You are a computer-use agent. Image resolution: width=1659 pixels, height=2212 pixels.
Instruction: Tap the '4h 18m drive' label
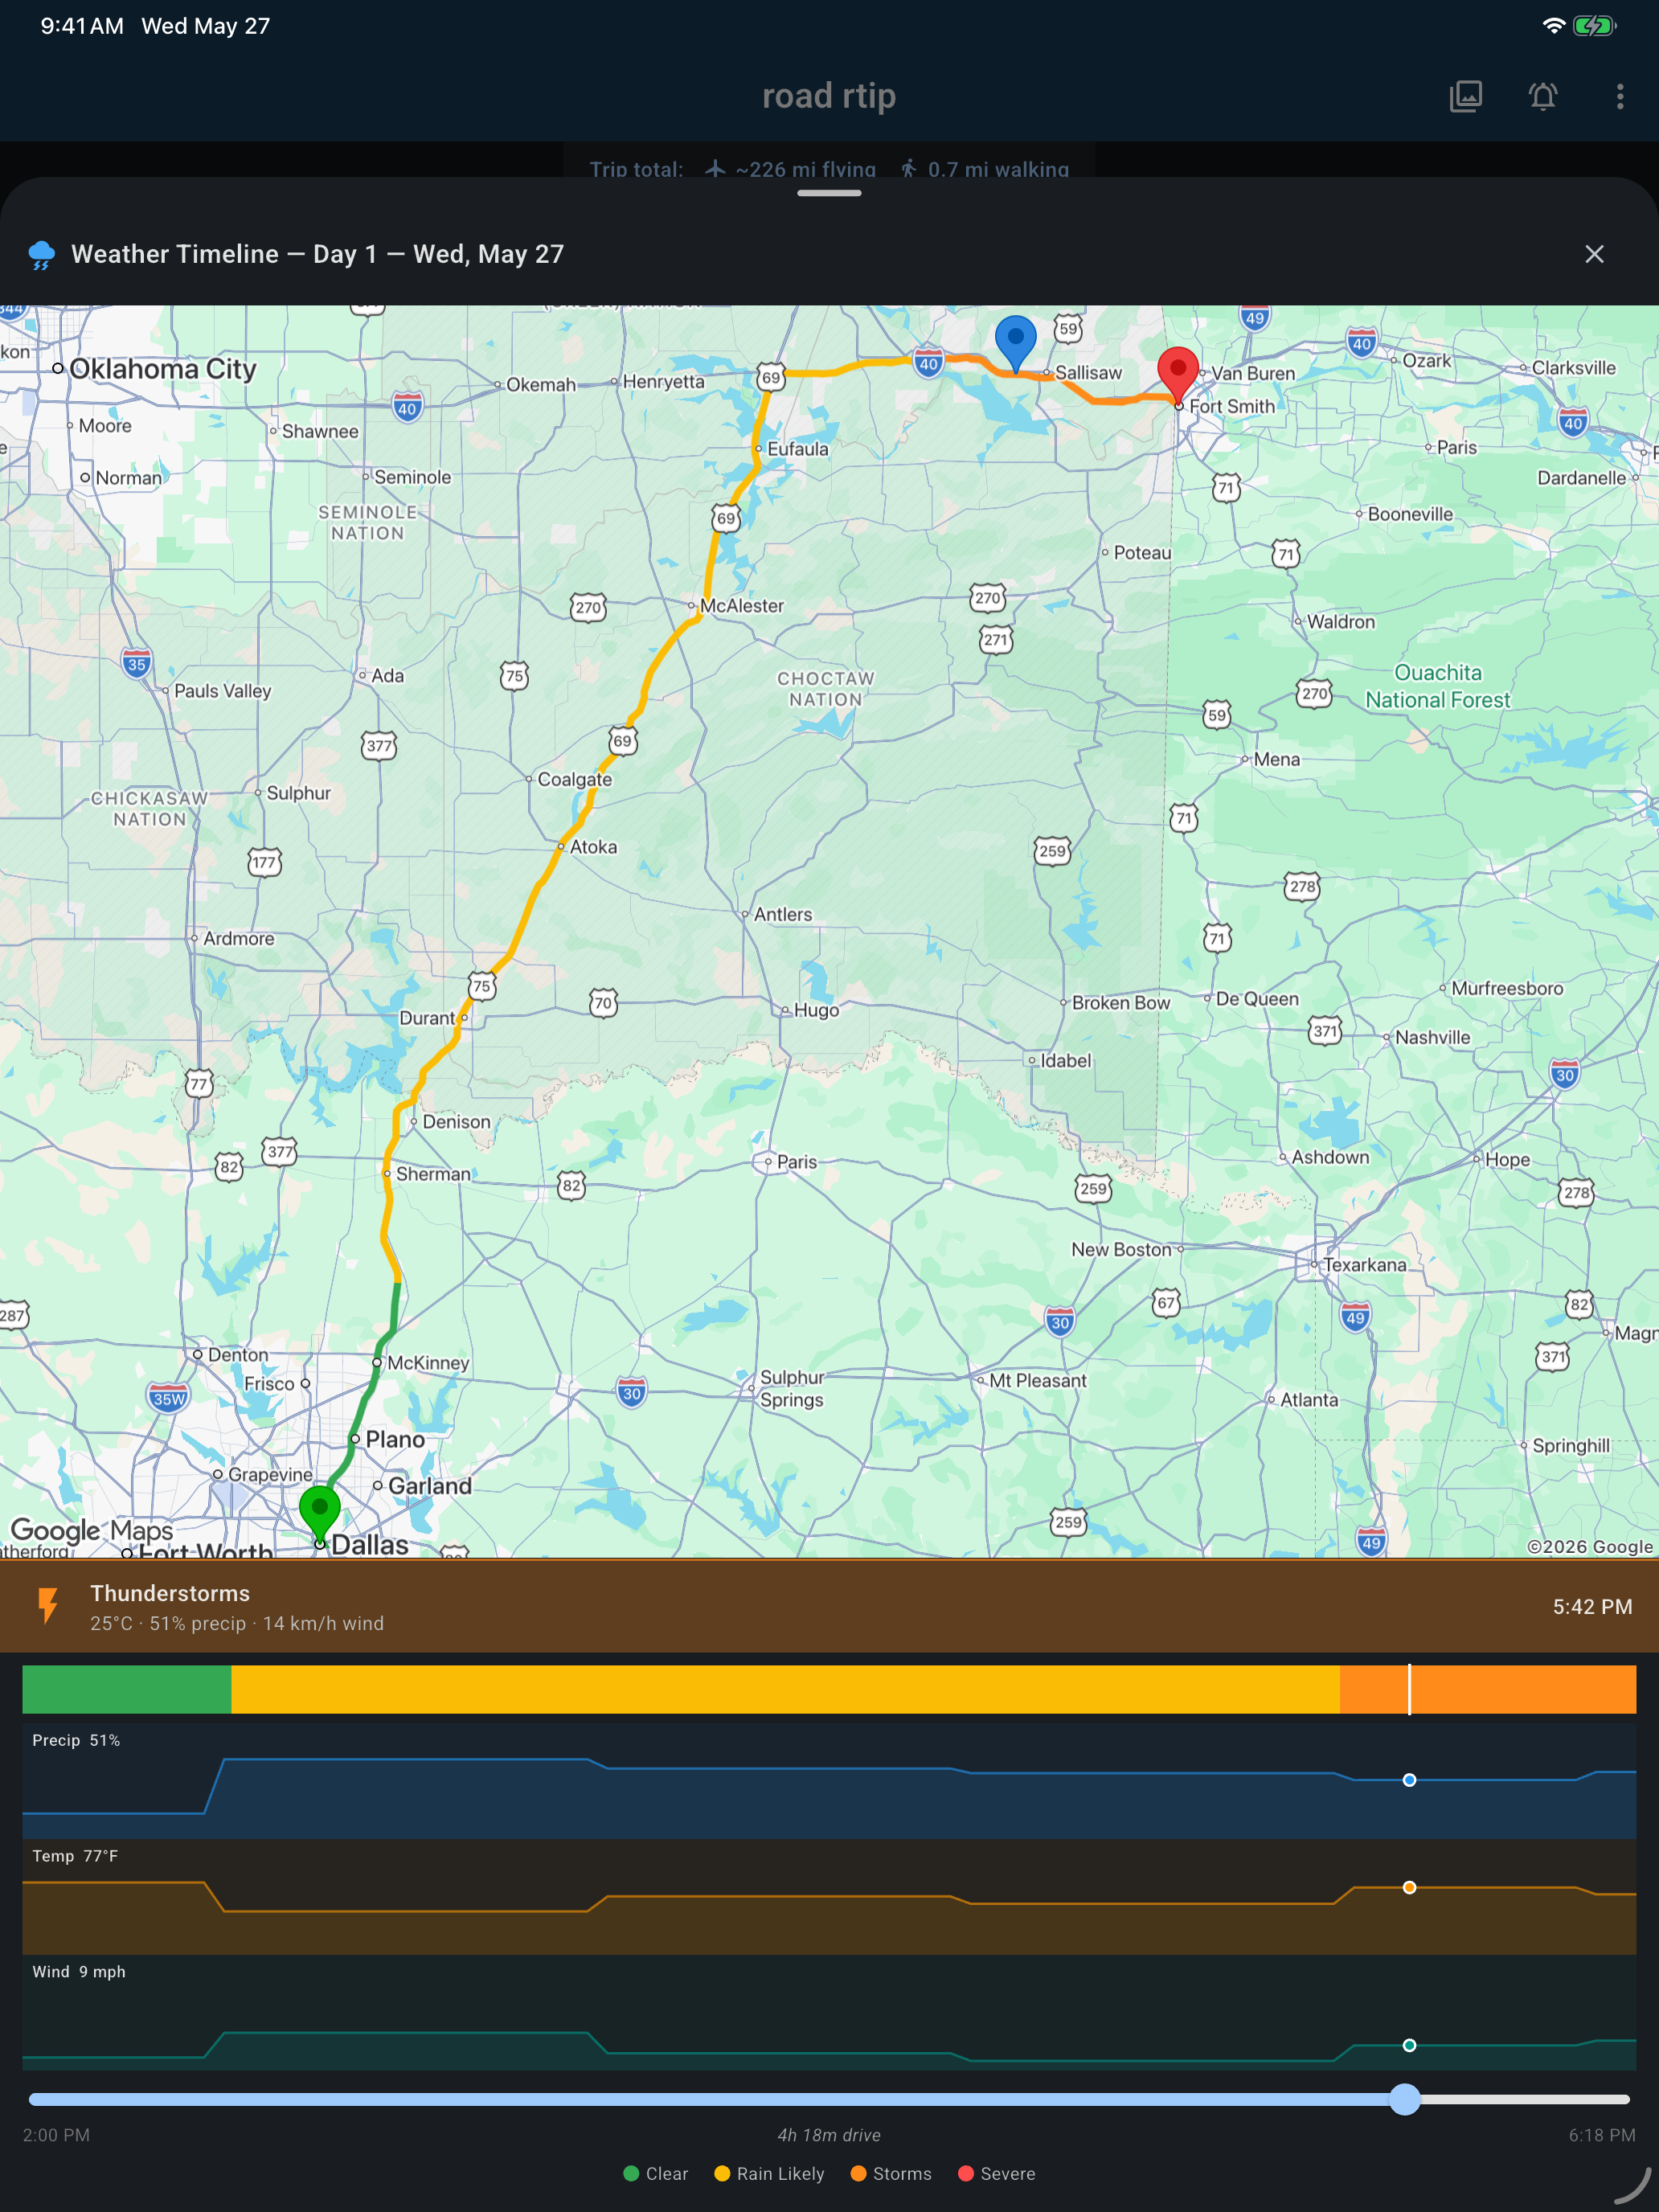[x=829, y=2135]
